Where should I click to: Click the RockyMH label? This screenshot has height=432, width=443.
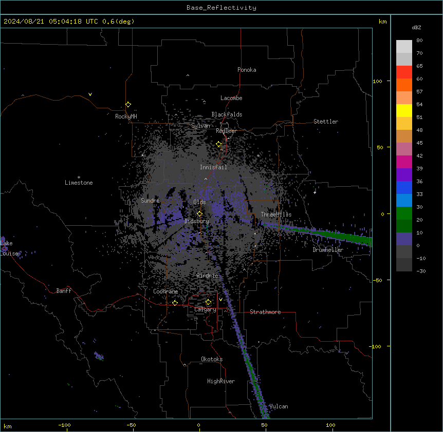[x=126, y=116]
